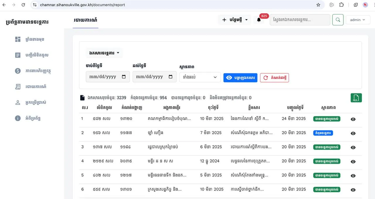Click the red-outlined កំណត់ជាថ្មី reset button
Screen dimensions: 375x199
pyautogui.click(x=274, y=78)
